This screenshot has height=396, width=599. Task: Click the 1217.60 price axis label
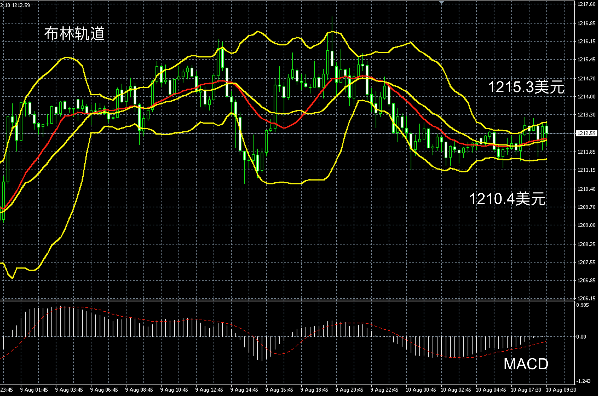[x=586, y=4]
